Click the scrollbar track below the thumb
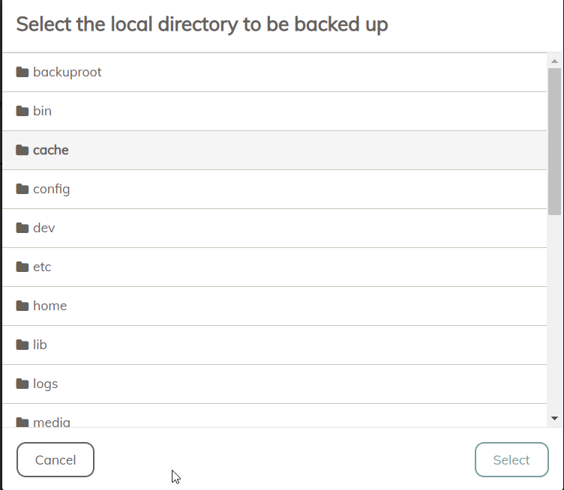This screenshot has width=564, height=490. click(554, 315)
